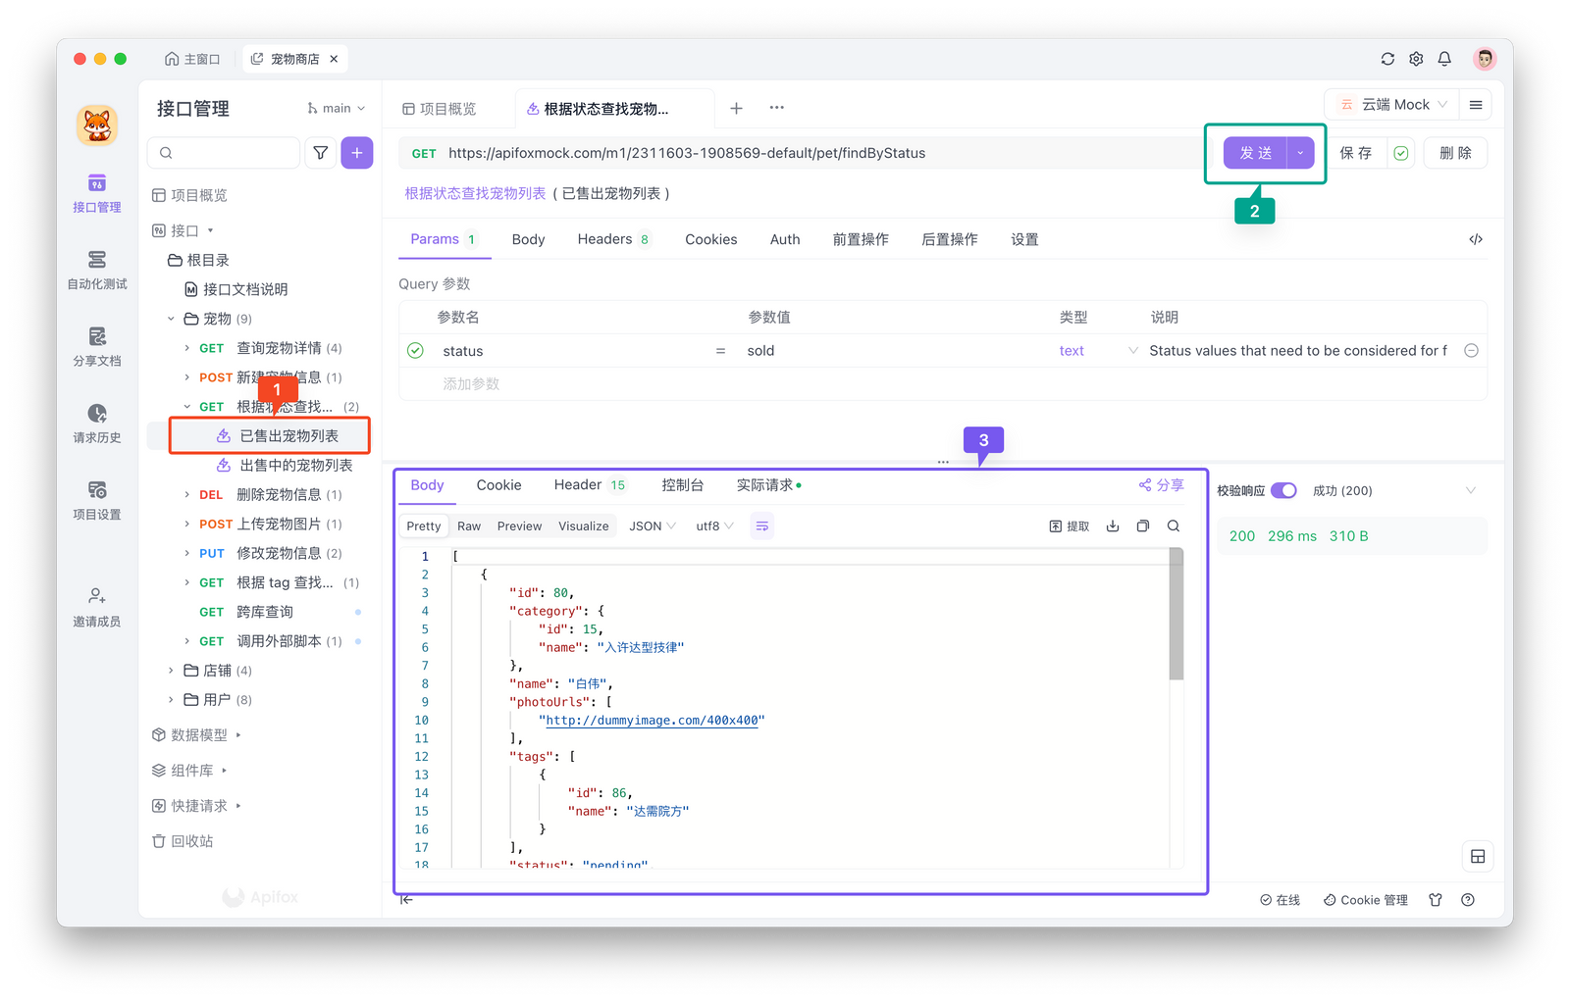Toggle word wrap next to the utf8 selector
Image resolution: width=1570 pixels, height=1002 pixels.
coord(761,526)
